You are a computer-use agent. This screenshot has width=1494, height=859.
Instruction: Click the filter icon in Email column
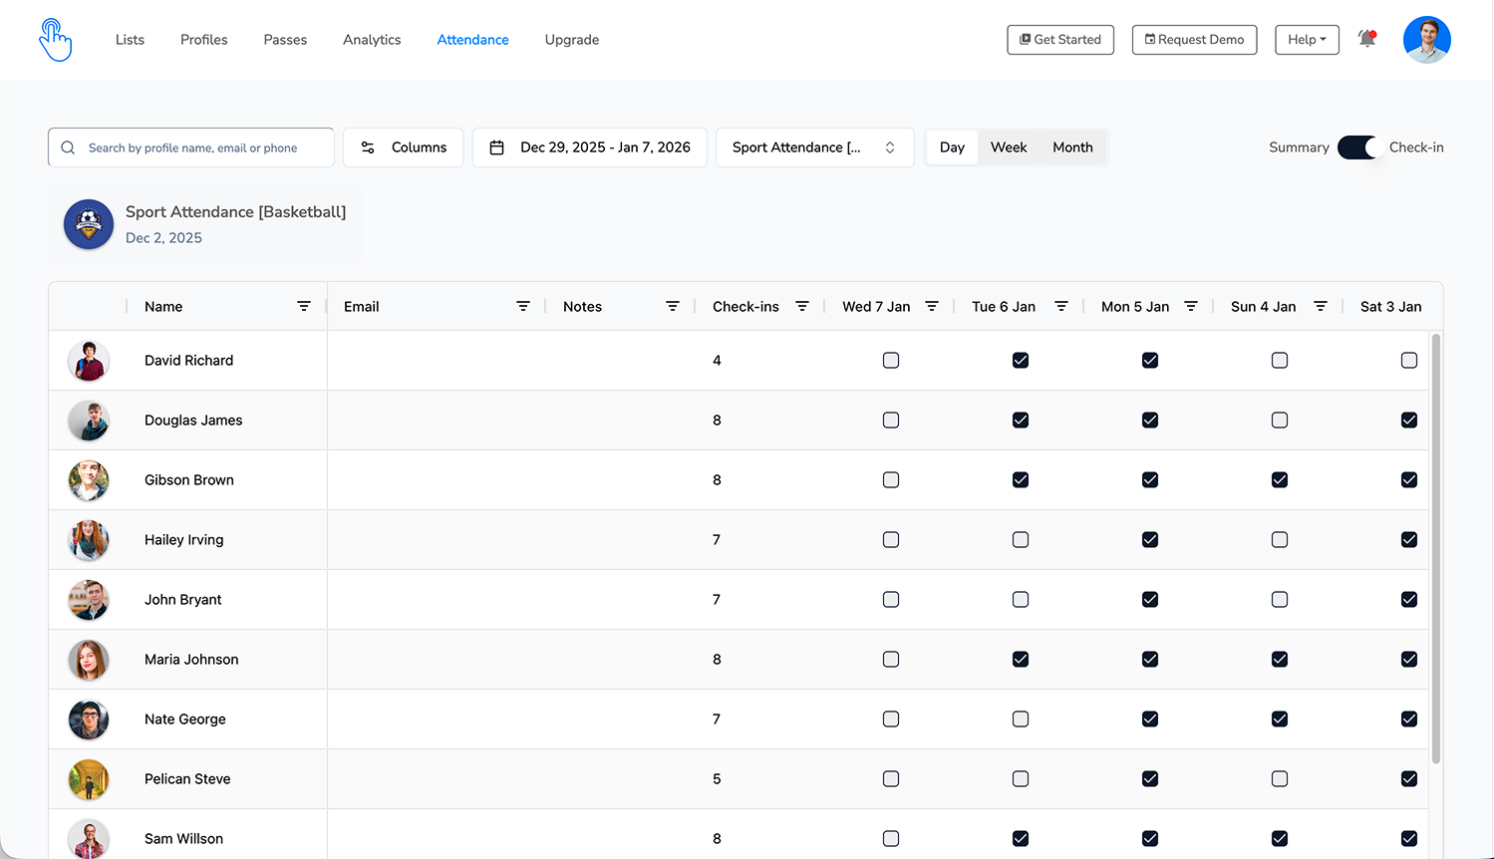523,307
